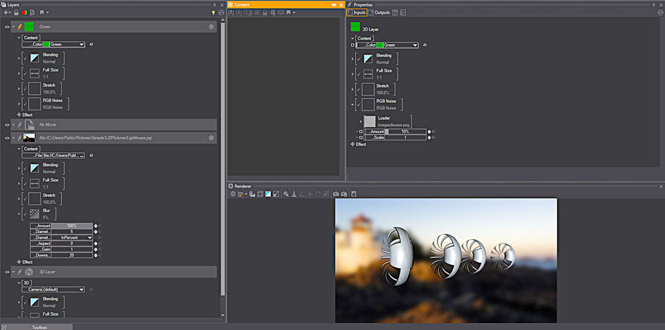
Task: Click the camera snapshot icon in Renderer toolbar
Action: coord(336,194)
